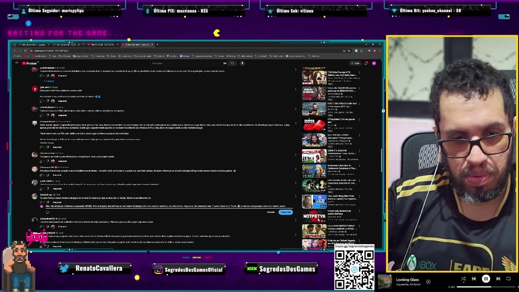The height and width of the screenshot is (292, 519).
Task: Toggle repeat in the music player
Action: tap(508, 279)
